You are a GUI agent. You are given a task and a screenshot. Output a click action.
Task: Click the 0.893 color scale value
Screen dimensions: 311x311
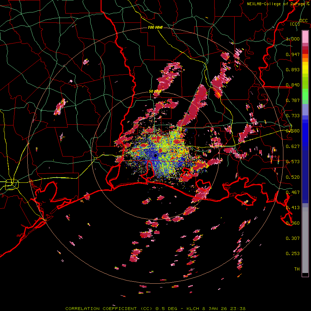(293, 69)
